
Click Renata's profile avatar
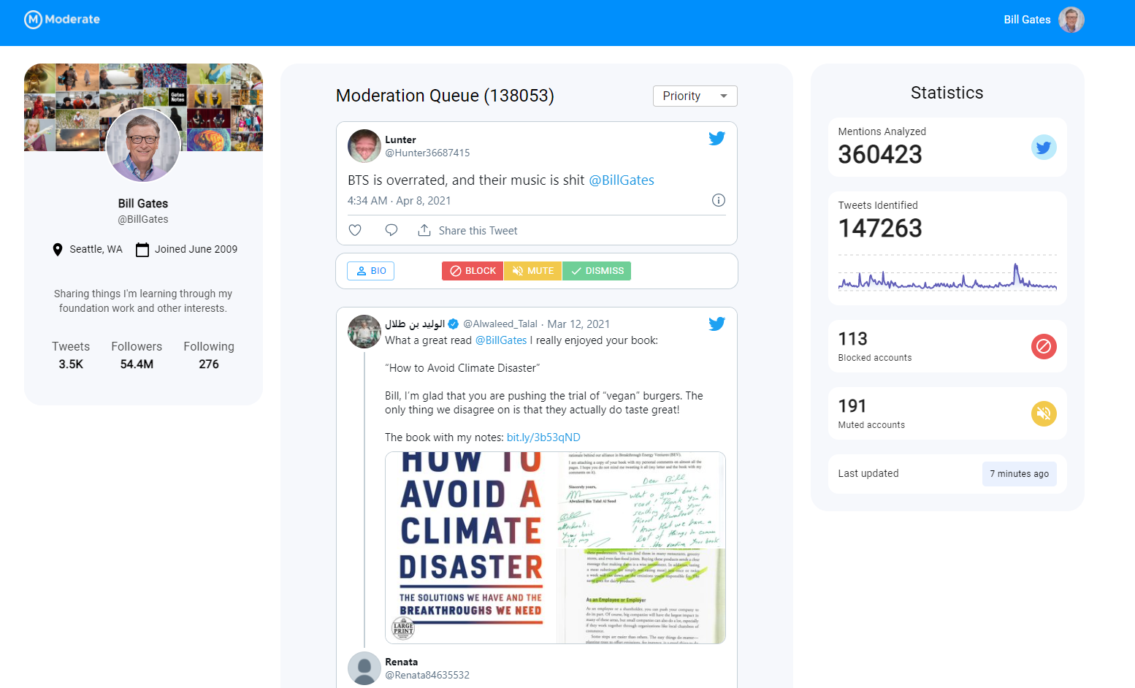pos(364,668)
